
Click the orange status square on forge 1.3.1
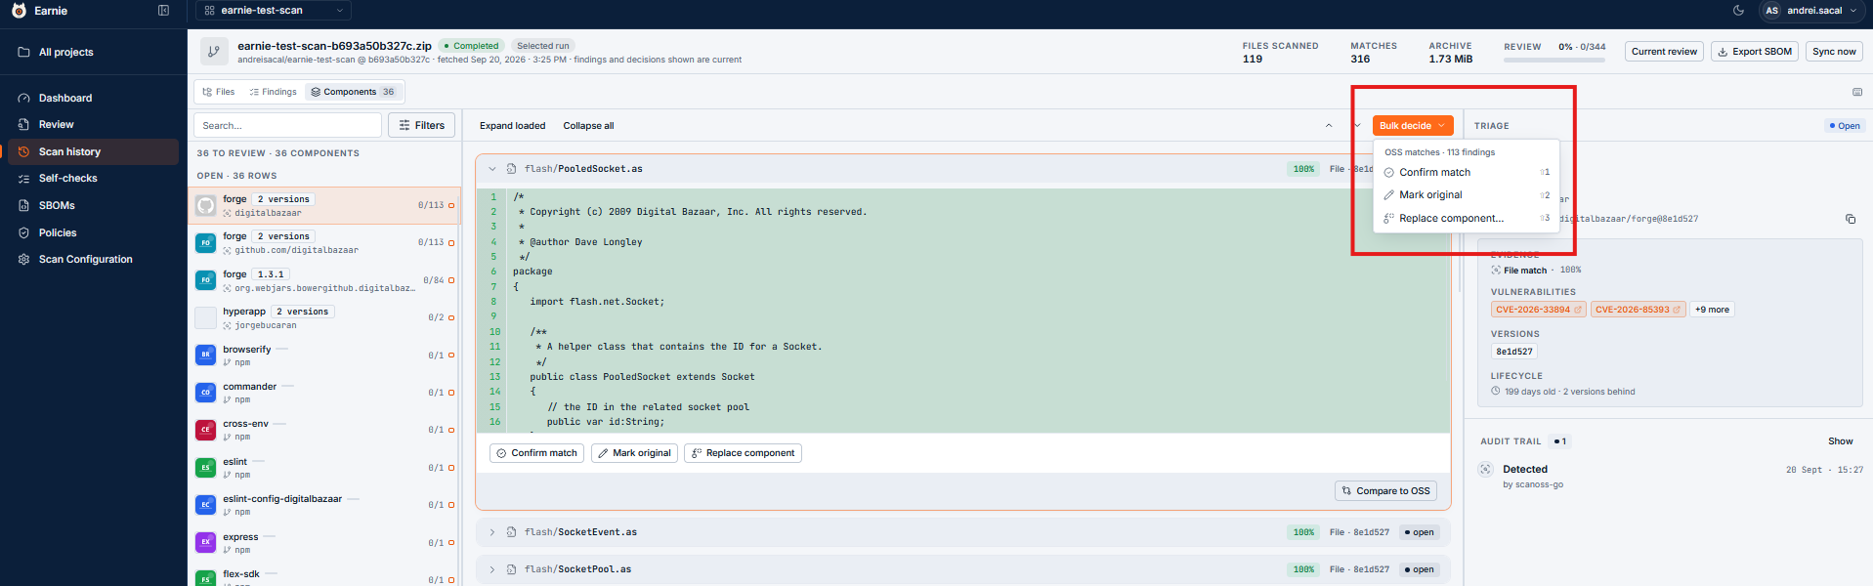451,280
